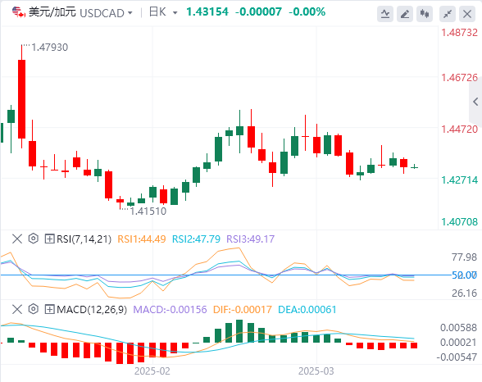Click the 1.46726 price axis label
Viewport: 482px width, 382px height.
460,77
